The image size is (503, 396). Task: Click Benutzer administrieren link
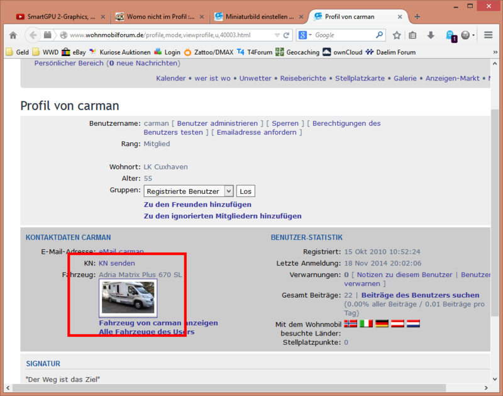click(217, 123)
